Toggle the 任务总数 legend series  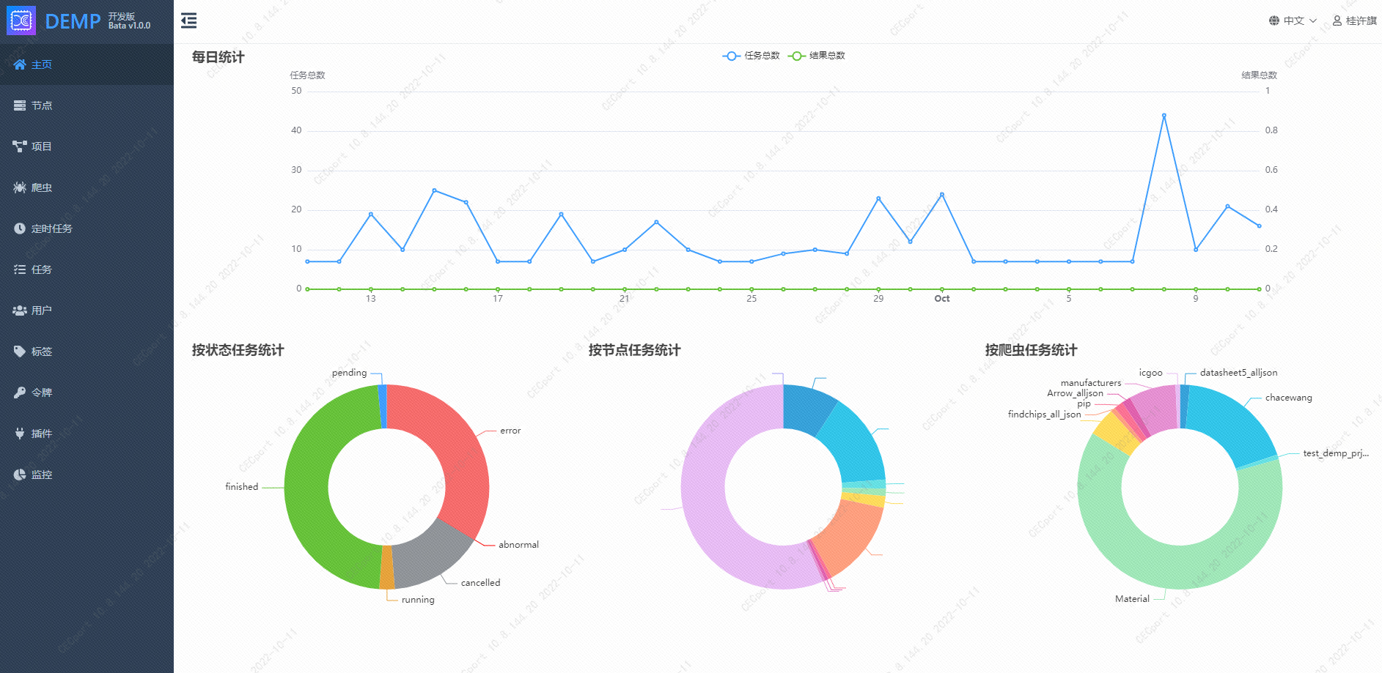[751, 56]
